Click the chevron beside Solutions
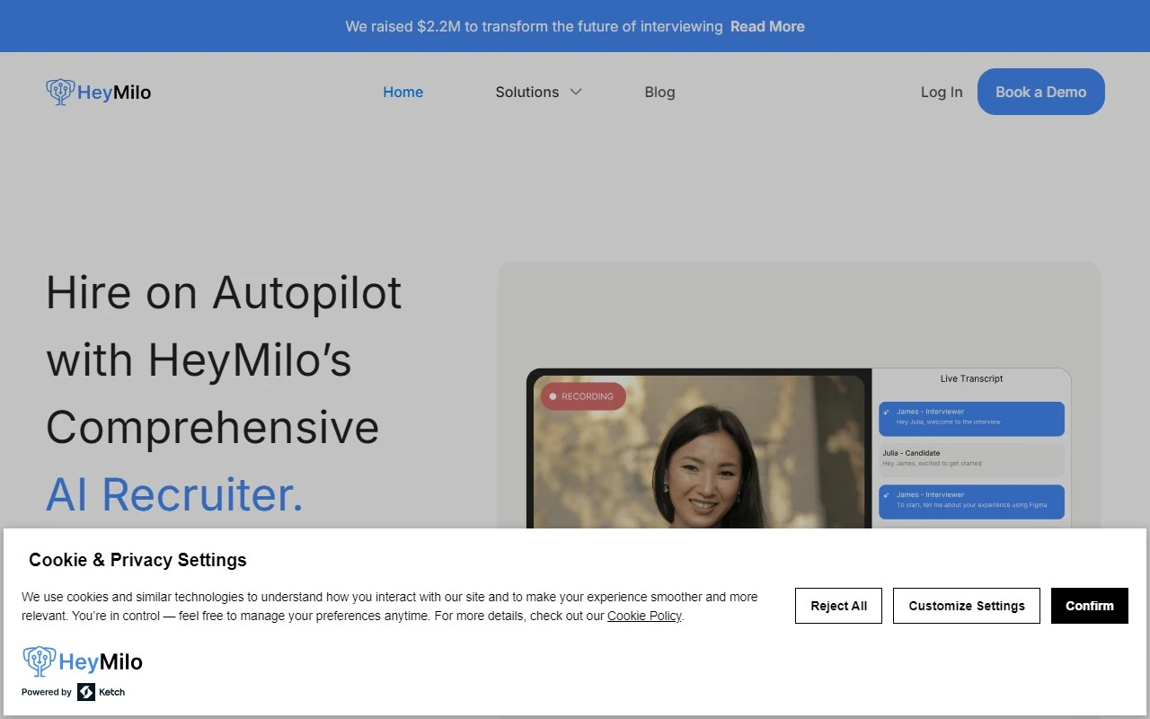 [576, 92]
